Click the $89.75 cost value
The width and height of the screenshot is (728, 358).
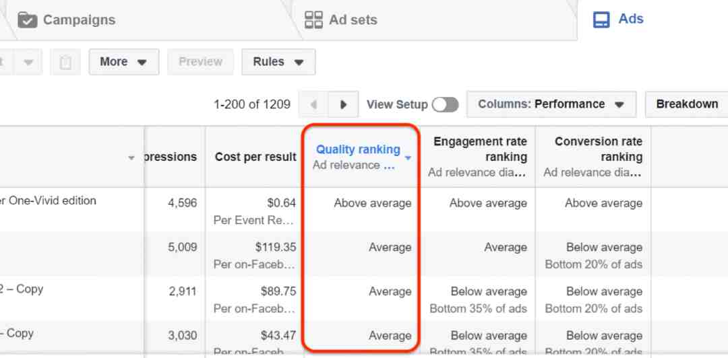coord(278,291)
